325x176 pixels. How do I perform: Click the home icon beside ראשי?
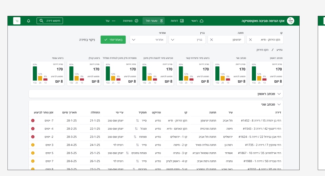pyautogui.click(x=201, y=21)
